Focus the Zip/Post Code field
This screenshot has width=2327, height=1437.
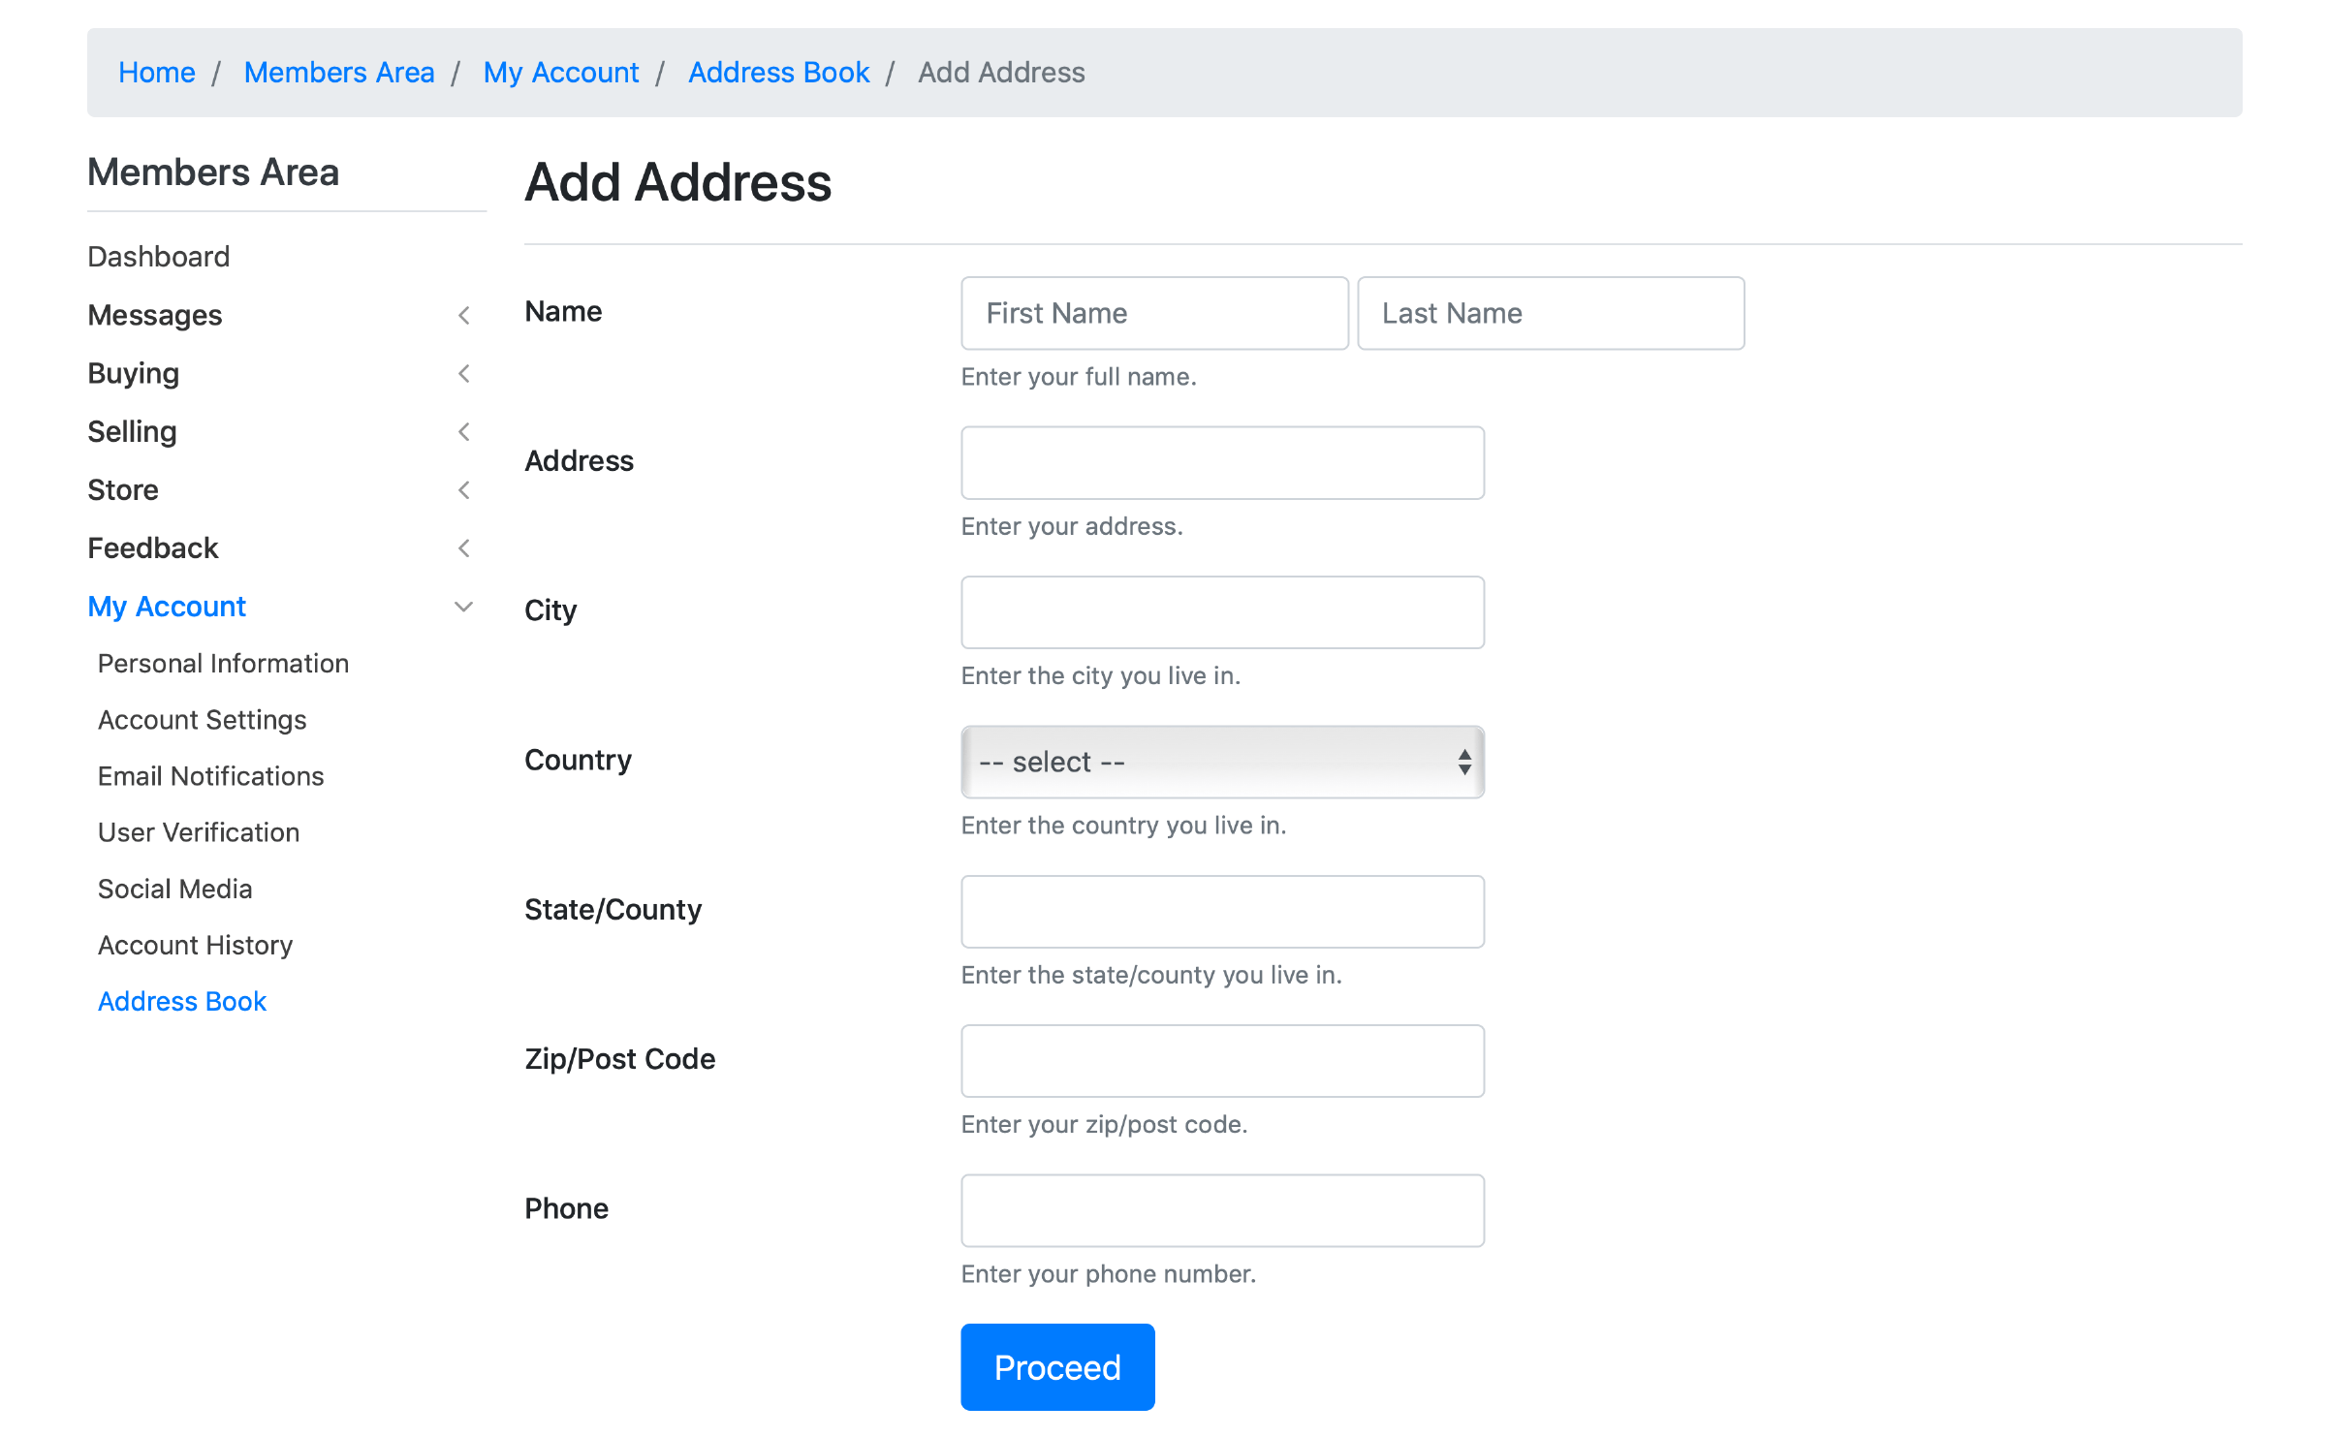click(x=1222, y=1061)
